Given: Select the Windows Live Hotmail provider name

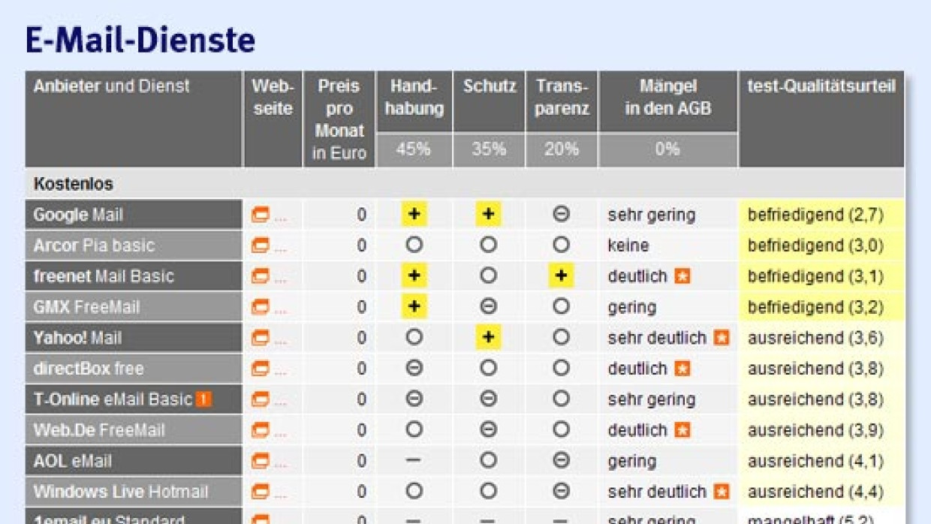Looking at the screenshot, I should click(x=121, y=492).
